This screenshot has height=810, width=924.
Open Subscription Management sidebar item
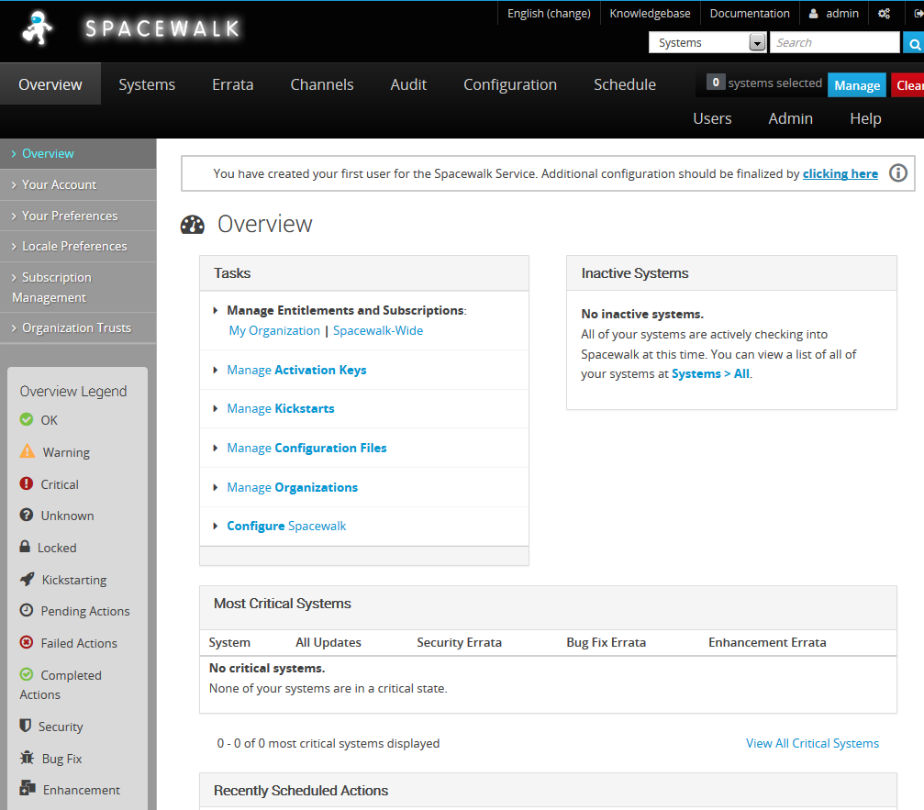coord(78,287)
